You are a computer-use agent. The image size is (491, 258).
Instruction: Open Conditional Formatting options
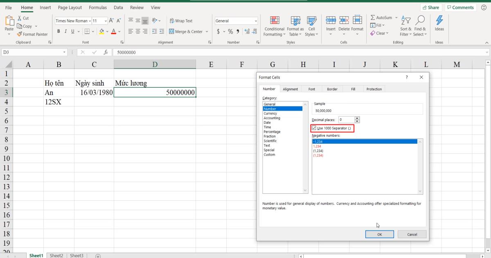(x=274, y=26)
